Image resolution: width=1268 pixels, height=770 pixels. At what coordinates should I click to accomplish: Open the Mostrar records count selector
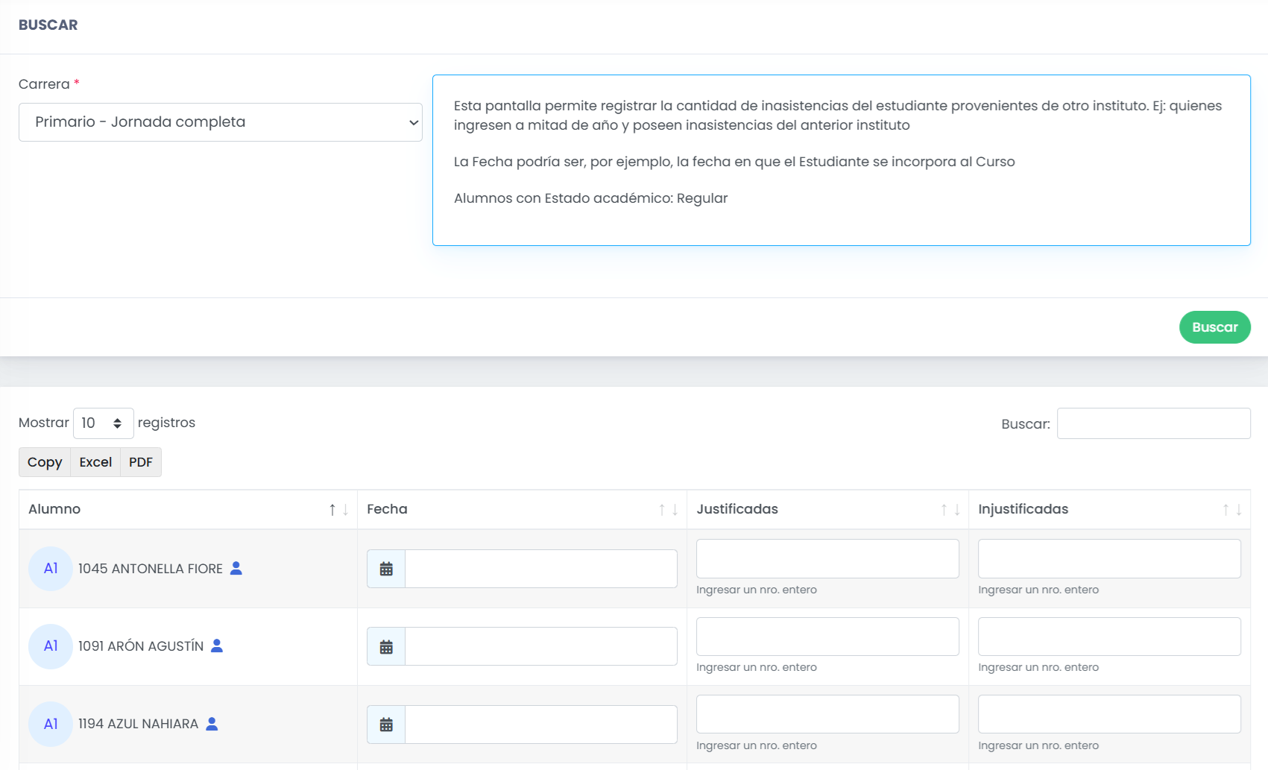click(x=104, y=423)
